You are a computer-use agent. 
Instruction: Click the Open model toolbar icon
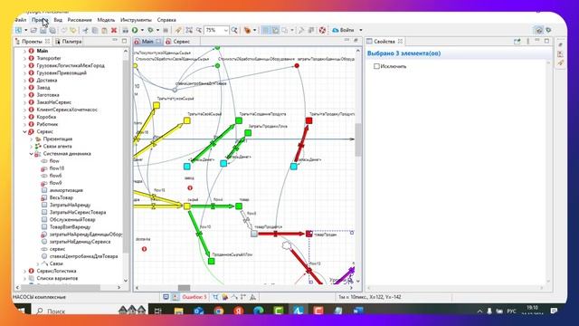(33, 30)
